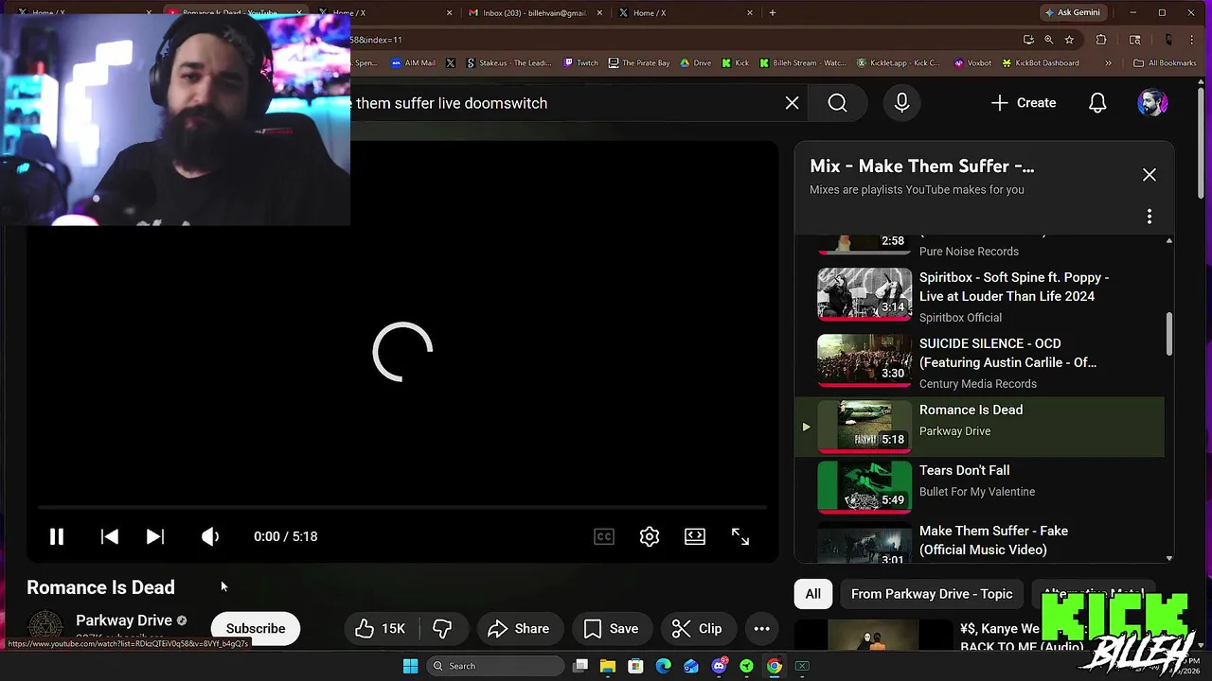Screen dimensions: 1212x681
Task: Select the All filter chip
Action: 813,594
